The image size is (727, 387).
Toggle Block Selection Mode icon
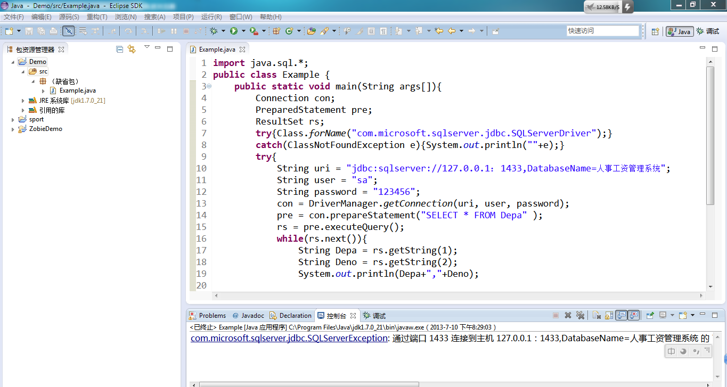tap(371, 31)
